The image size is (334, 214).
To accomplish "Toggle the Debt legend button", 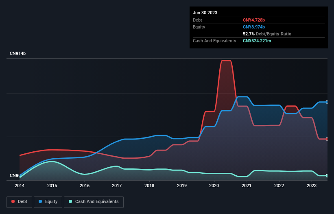I will [x=20, y=202].
